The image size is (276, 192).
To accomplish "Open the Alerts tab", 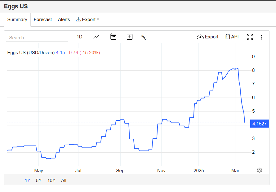I will [x=64, y=20].
